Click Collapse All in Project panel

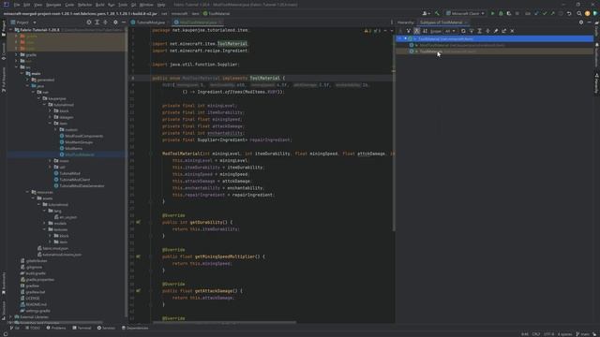[106, 22]
